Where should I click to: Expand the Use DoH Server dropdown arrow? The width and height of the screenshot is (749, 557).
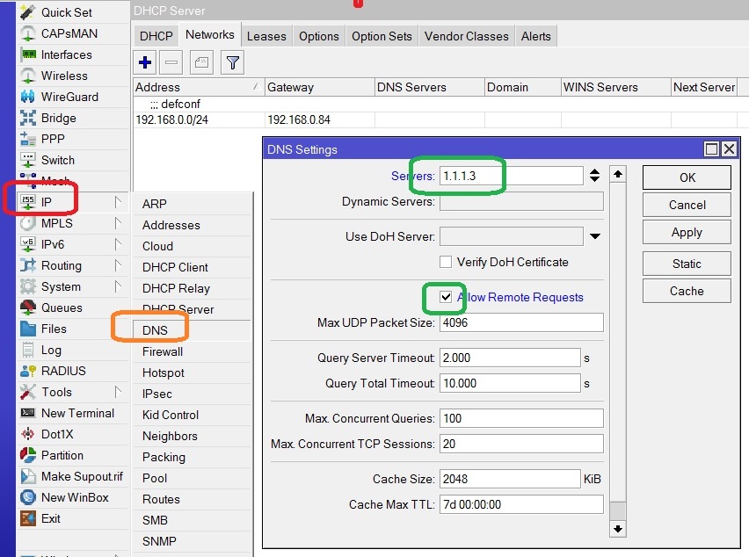595,236
